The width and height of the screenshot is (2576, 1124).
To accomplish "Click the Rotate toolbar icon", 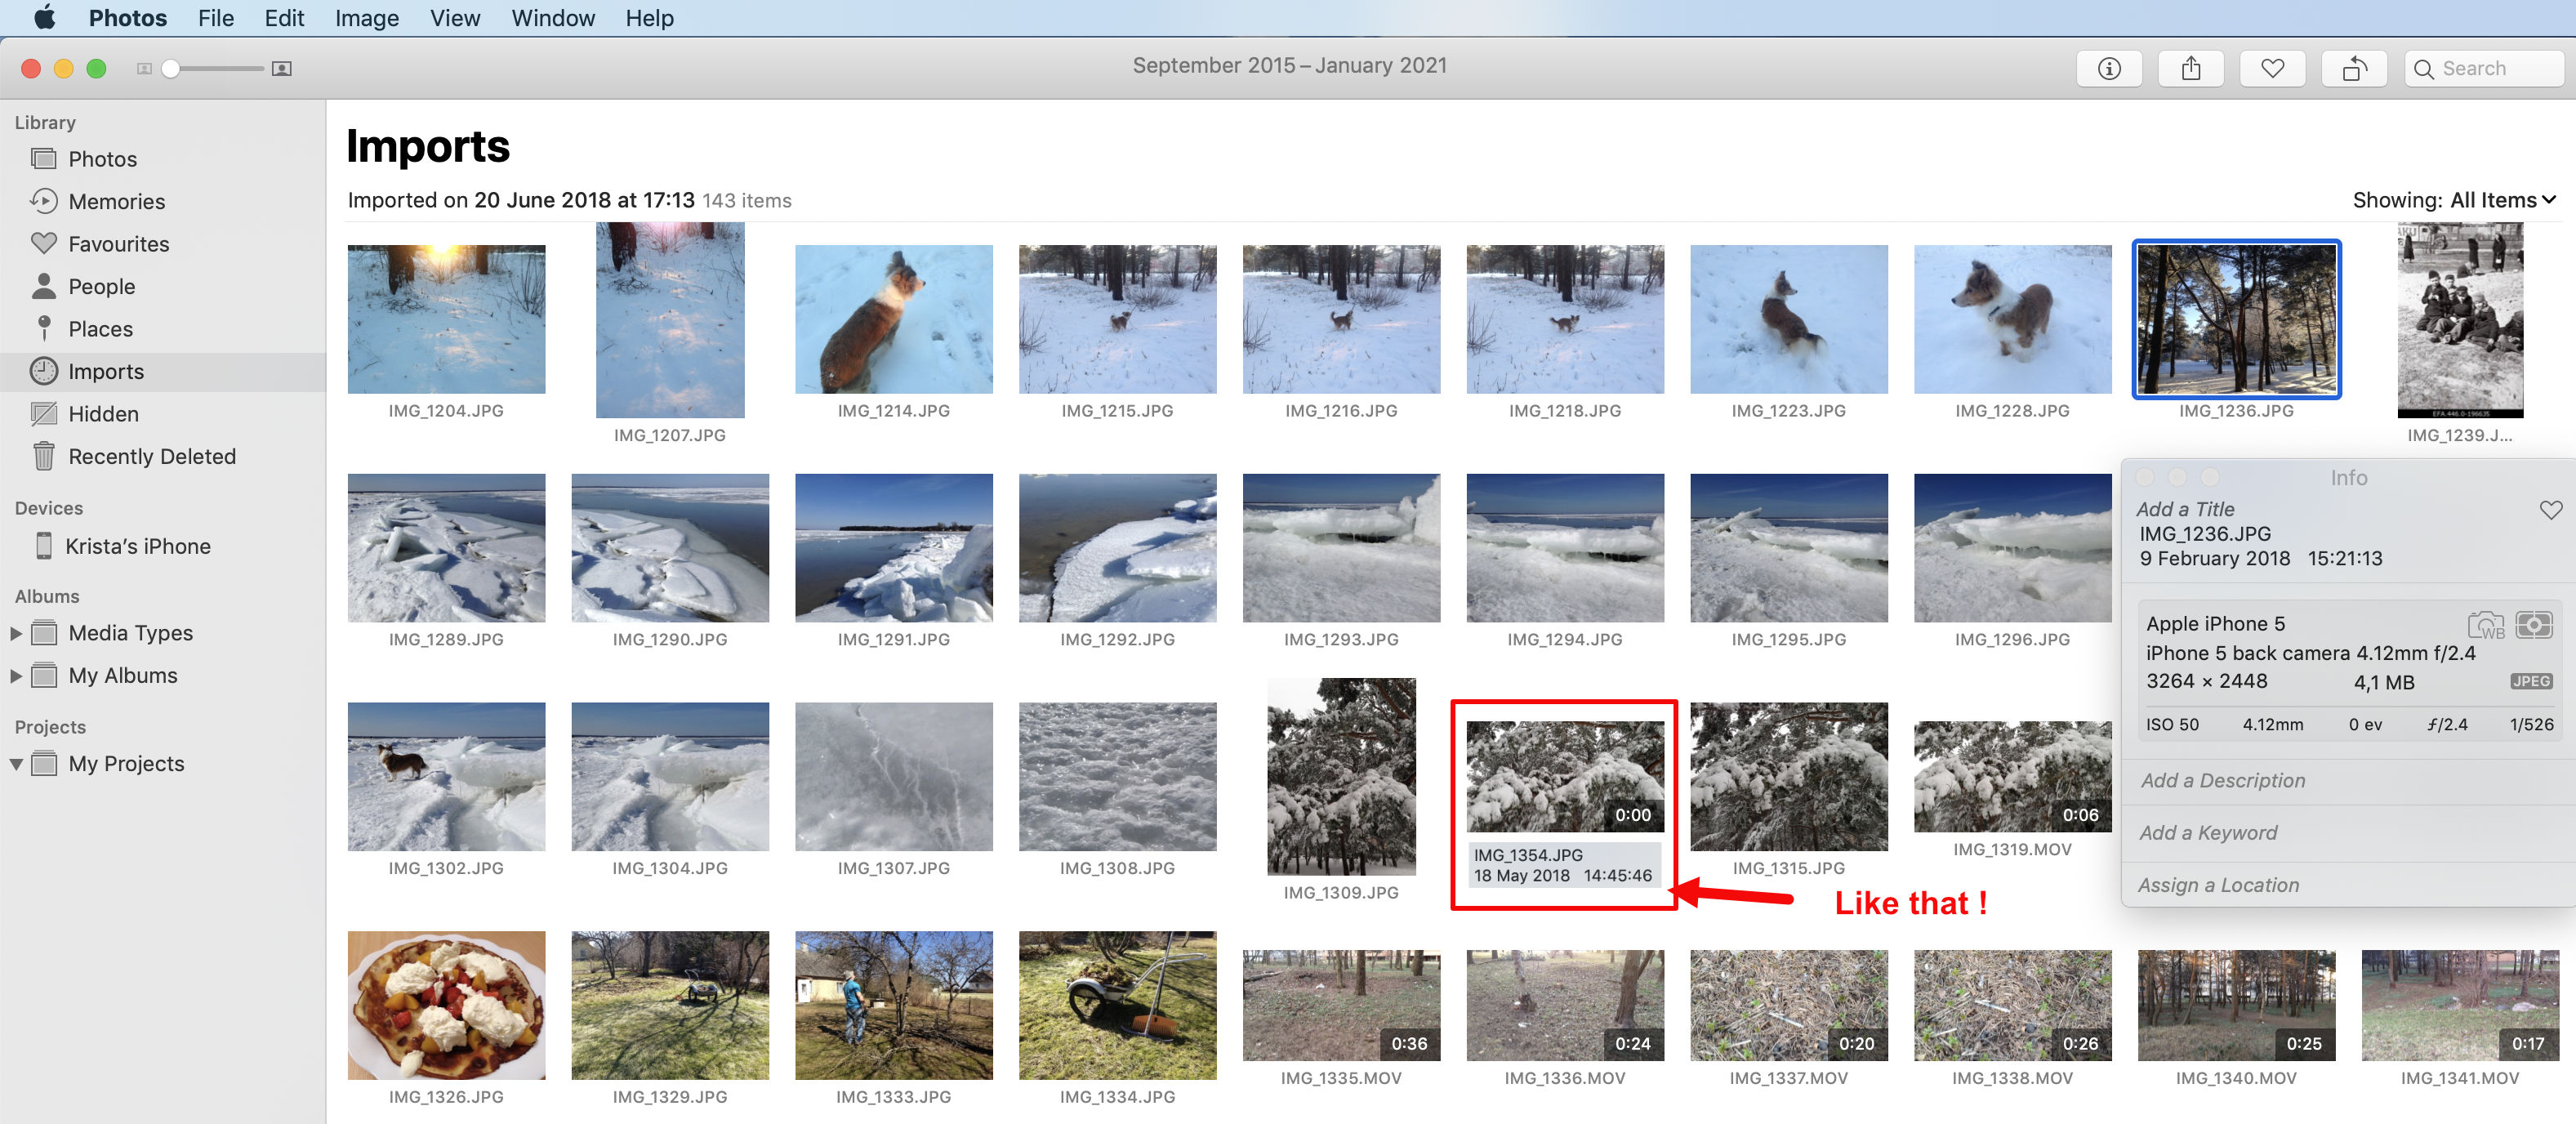I will [x=2354, y=68].
